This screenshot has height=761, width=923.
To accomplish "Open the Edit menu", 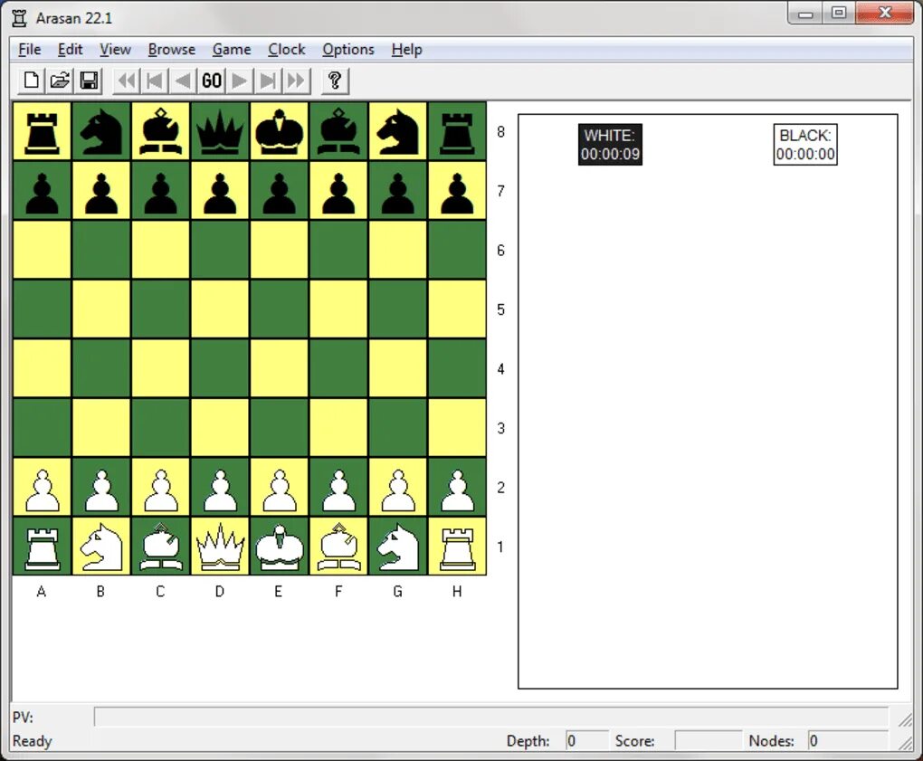I will [x=70, y=50].
